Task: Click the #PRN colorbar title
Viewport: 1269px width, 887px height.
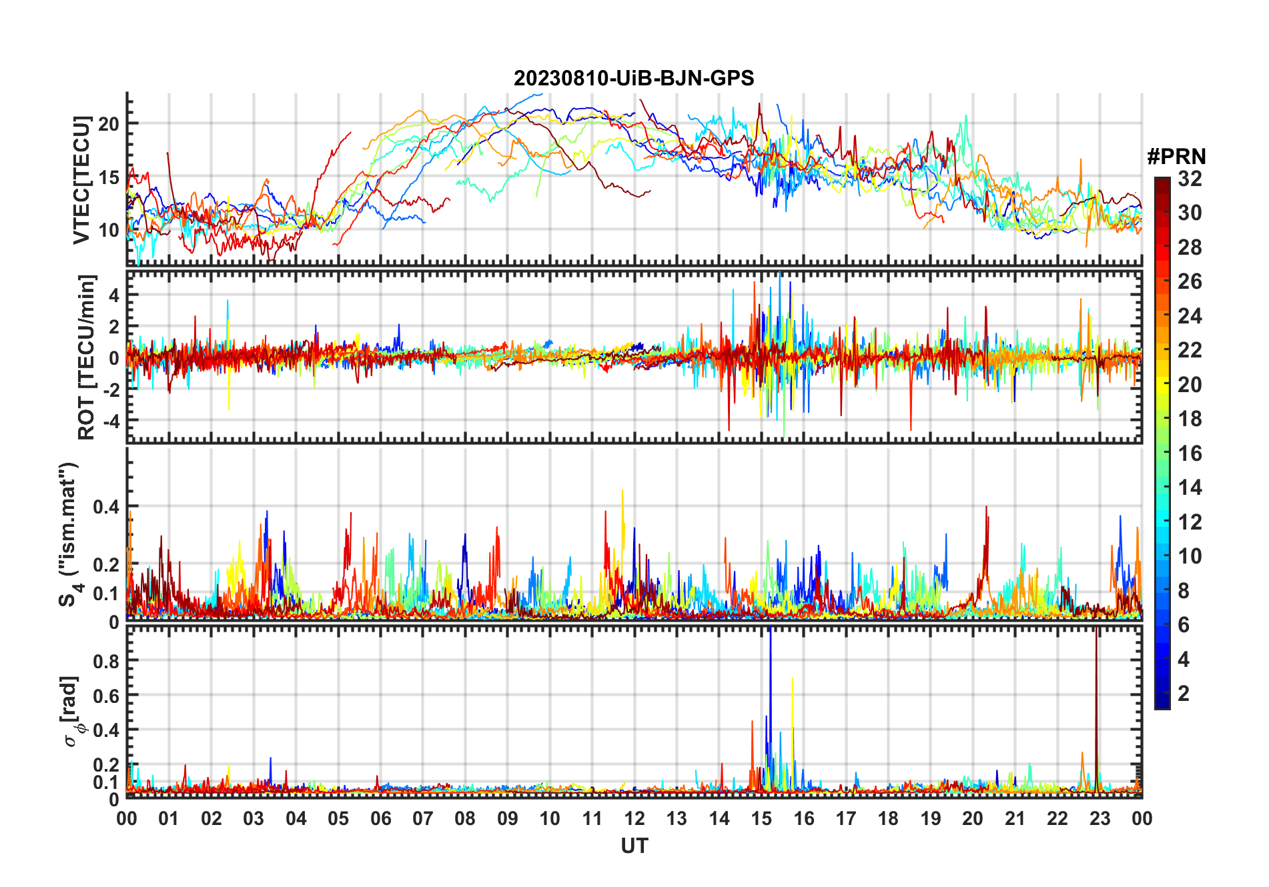Action: (1176, 157)
